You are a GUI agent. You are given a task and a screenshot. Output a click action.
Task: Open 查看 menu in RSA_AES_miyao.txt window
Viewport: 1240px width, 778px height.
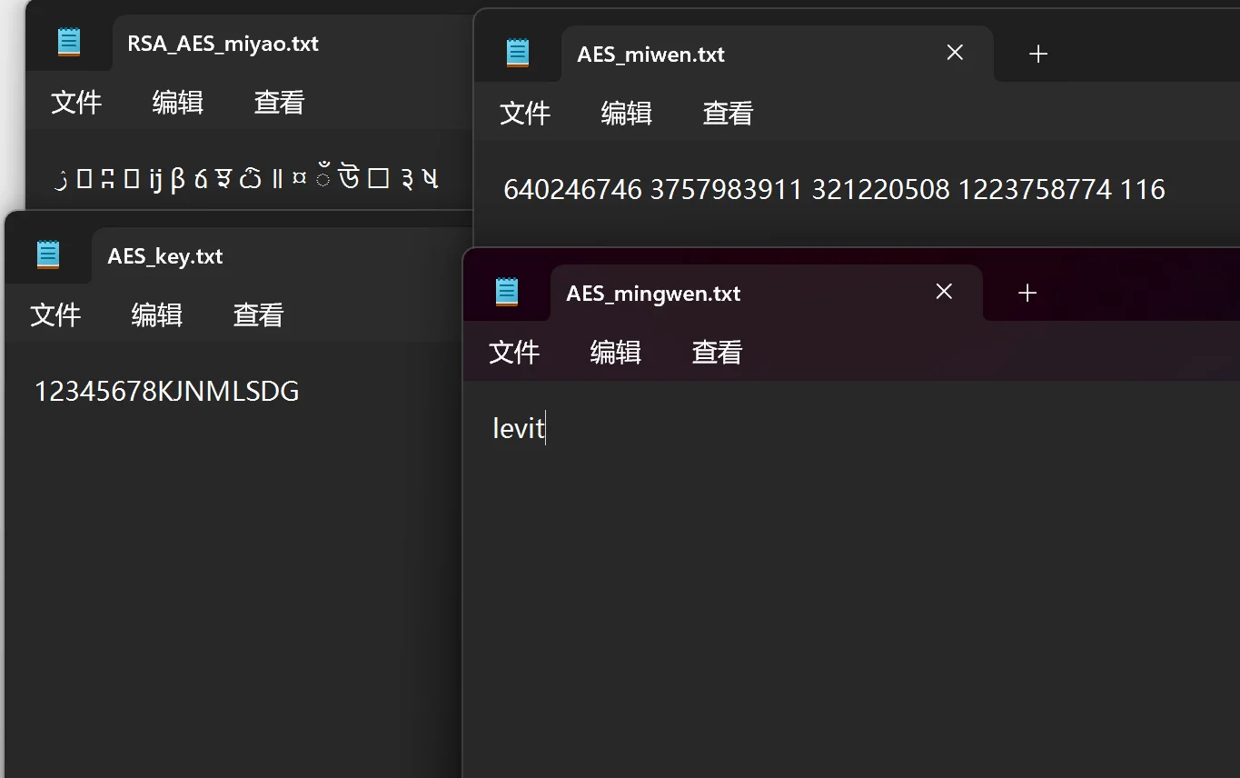pyautogui.click(x=279, y=102)
